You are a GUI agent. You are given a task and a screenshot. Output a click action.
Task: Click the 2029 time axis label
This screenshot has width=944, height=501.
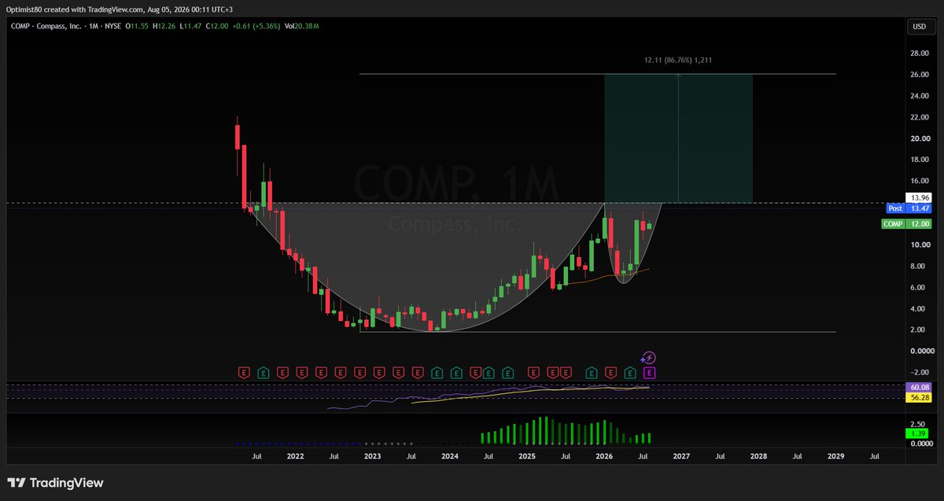pos(835,455)
